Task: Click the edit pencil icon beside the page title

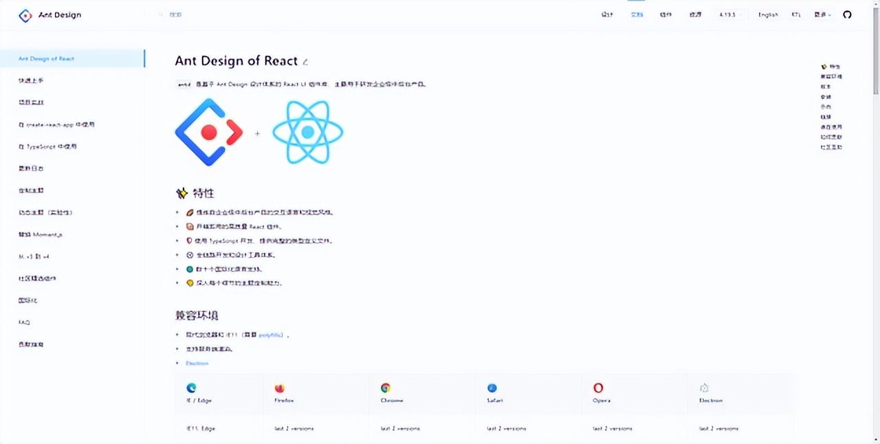Action: click(x=305, y=63)
